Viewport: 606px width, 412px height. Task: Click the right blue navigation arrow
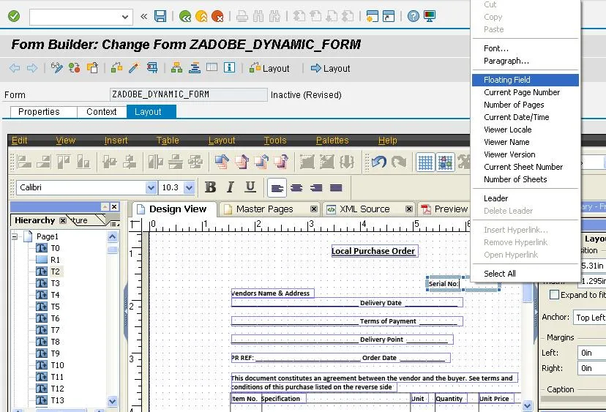32,68
